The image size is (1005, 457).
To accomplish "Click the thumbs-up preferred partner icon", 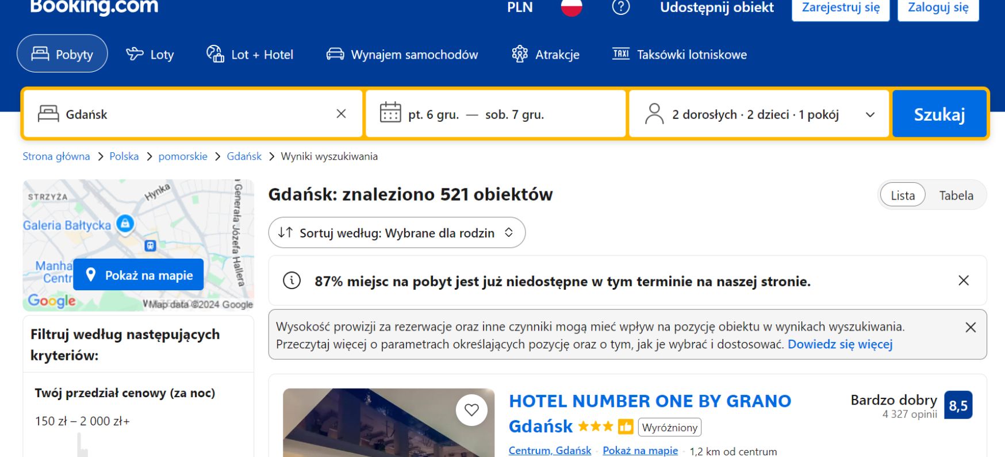I will (626, 427).
